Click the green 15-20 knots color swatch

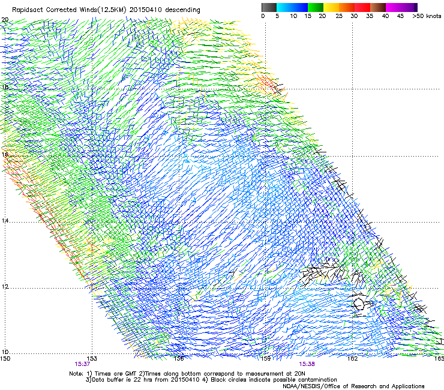point(316,7)
